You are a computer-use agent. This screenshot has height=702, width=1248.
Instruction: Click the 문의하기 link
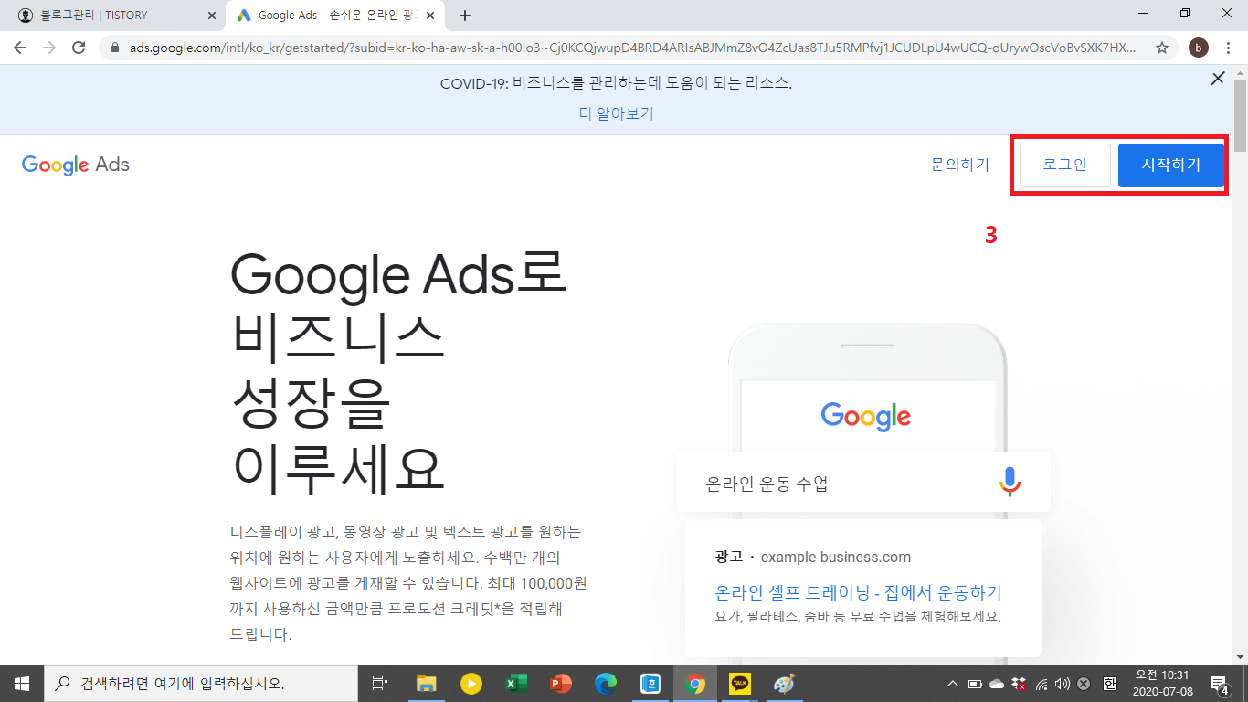(960, 165)
